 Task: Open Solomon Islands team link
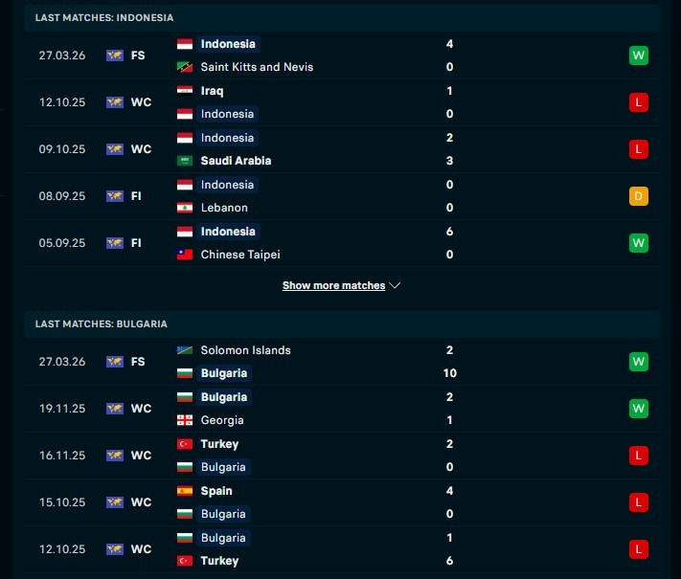245,350
